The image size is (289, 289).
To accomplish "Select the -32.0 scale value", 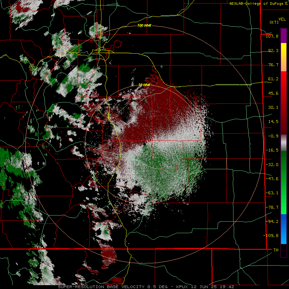I will (272, 165).
